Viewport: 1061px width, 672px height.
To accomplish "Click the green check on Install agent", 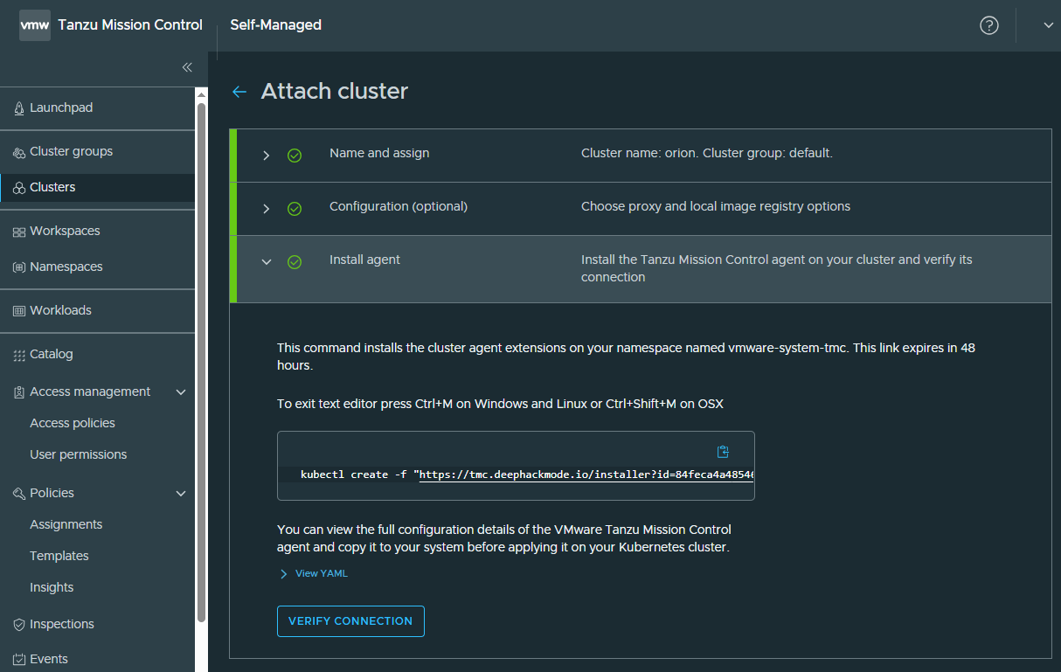I will (295, 262).
